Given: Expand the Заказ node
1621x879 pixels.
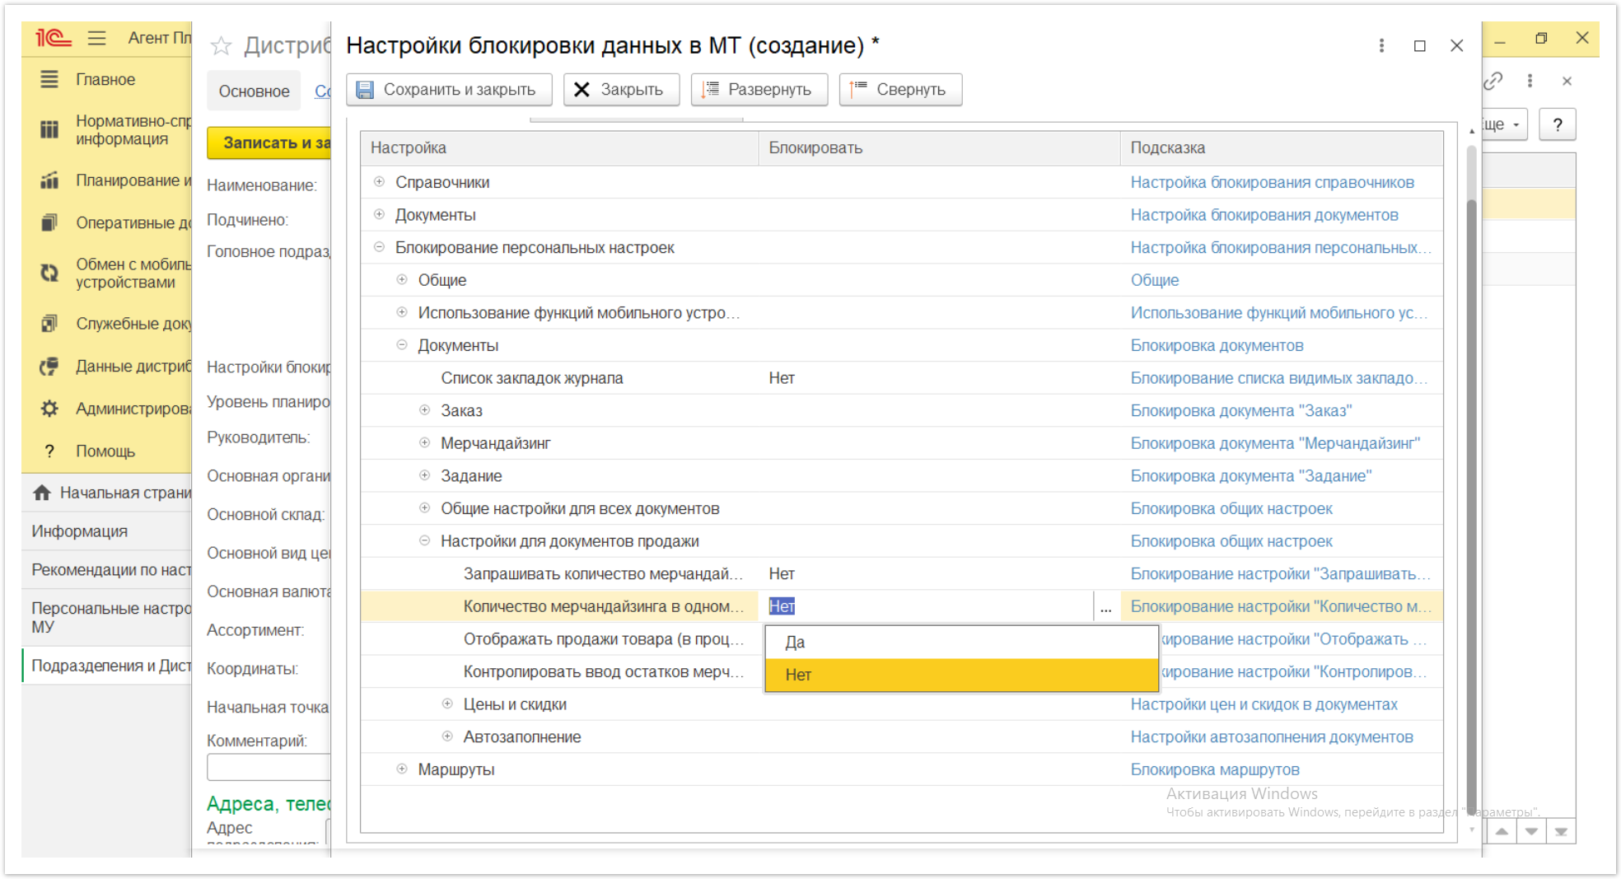Looking at the screenshot, I should (x=425, y=410).
